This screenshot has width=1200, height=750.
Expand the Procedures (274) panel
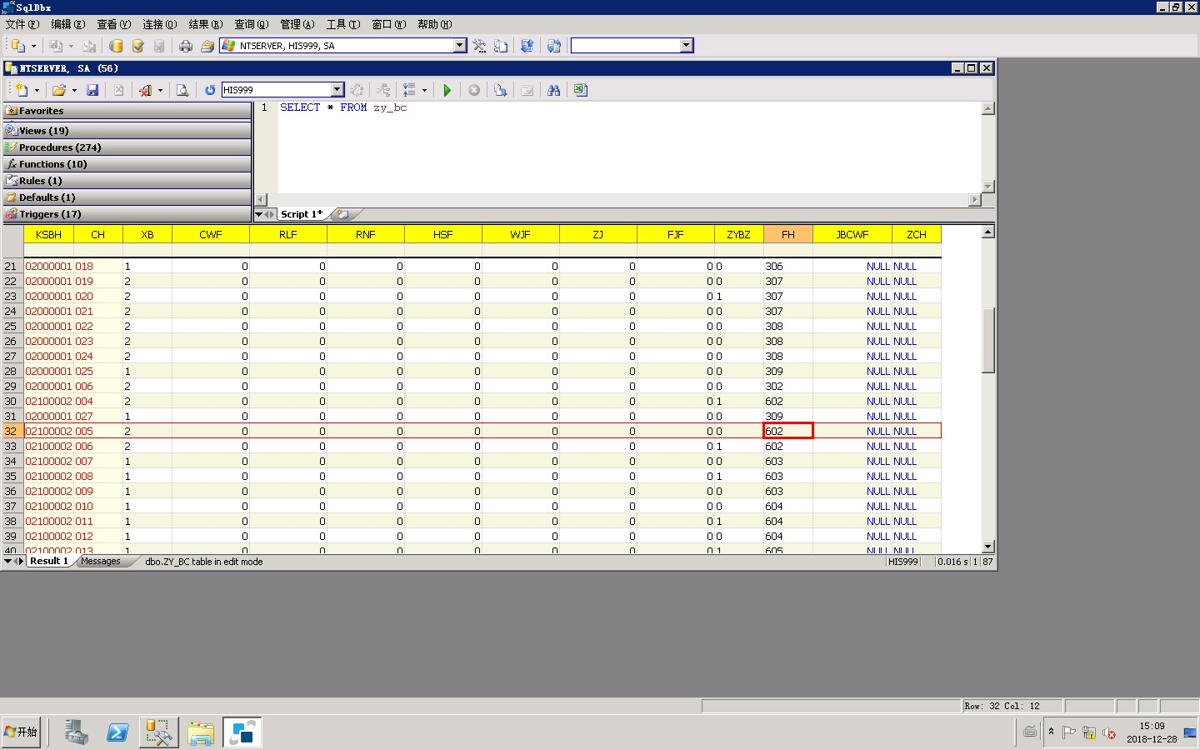(127, 147)
